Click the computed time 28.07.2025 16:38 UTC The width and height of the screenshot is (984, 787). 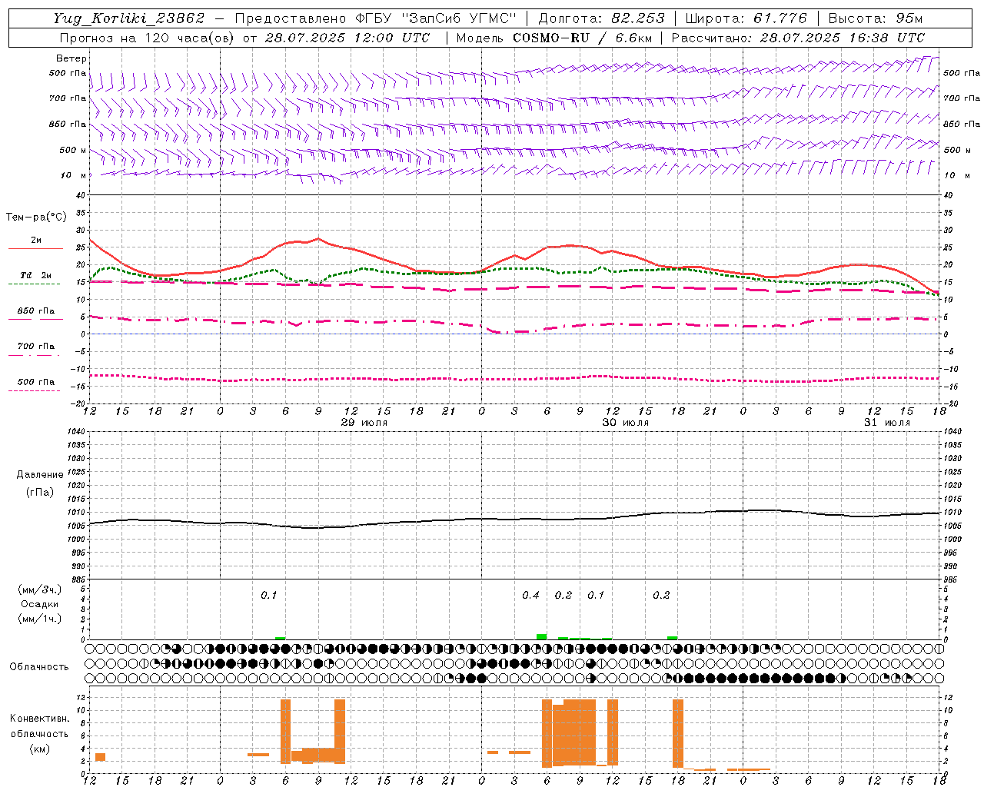(843, 38)
